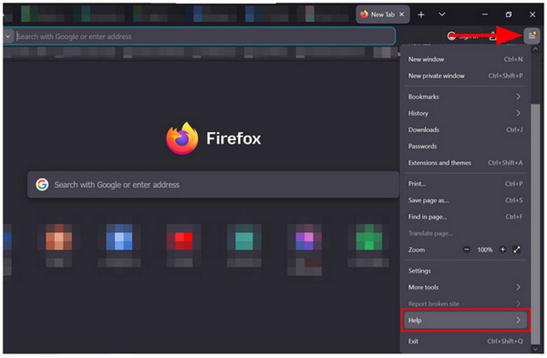
Task: Open the Bookmarks submenu
Action: [466, 96]
